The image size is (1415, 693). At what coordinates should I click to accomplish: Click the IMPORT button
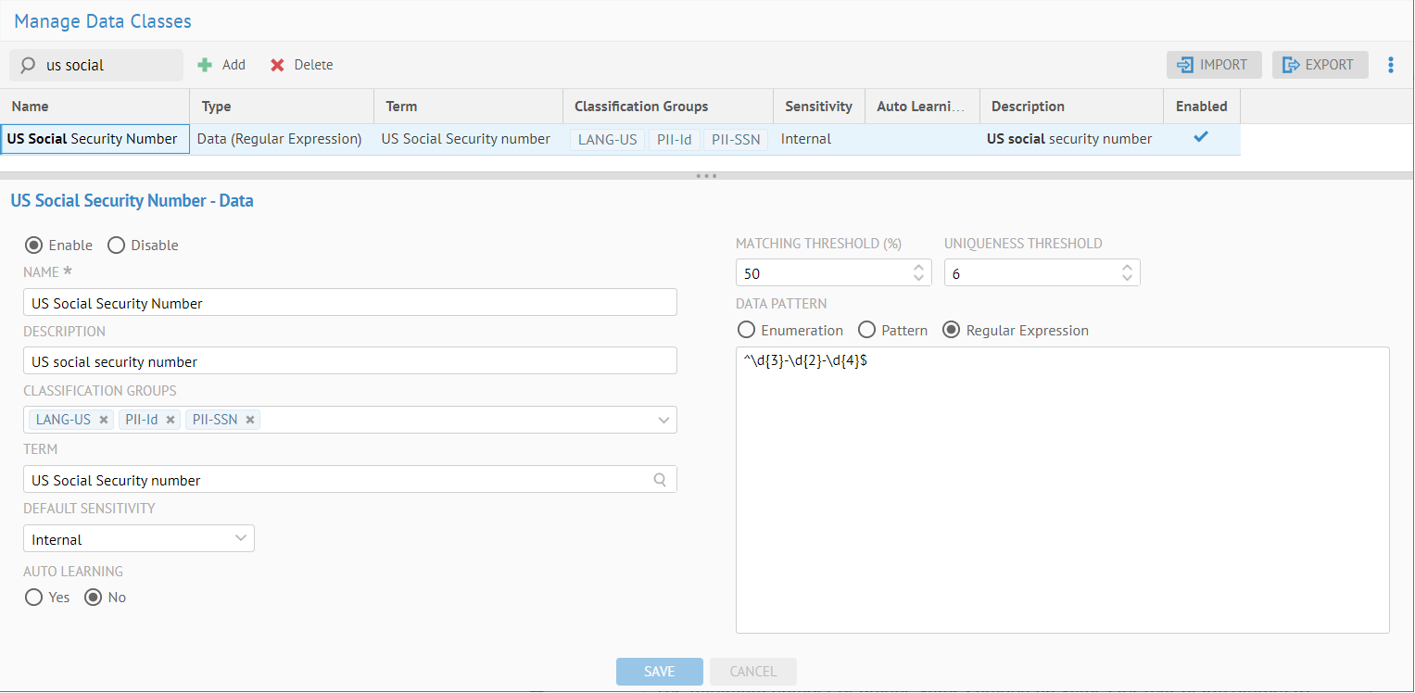click(x=1214, y=65)
